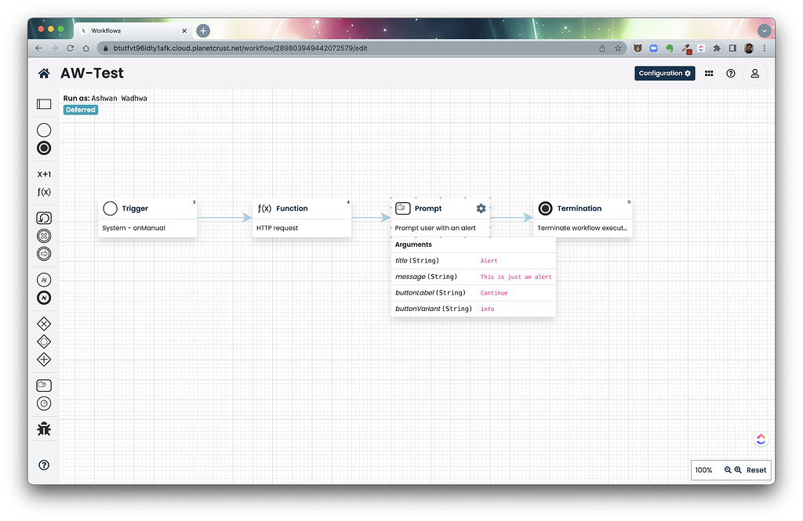Open Chrome's three-dot menu
This screenshot has width=803, height=521.
[x=765, y=48]
